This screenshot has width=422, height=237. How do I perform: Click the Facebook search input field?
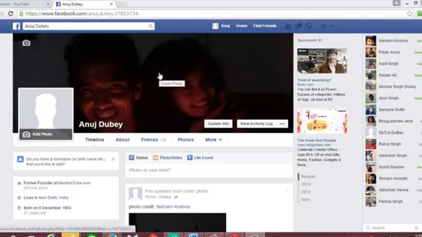(x=86, y=26)
